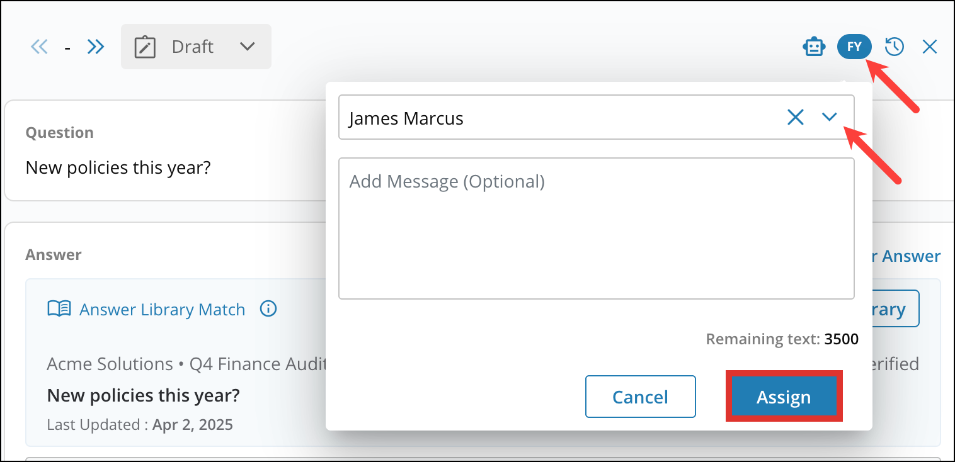Open the Draft status dropdown

coord(247,47)
